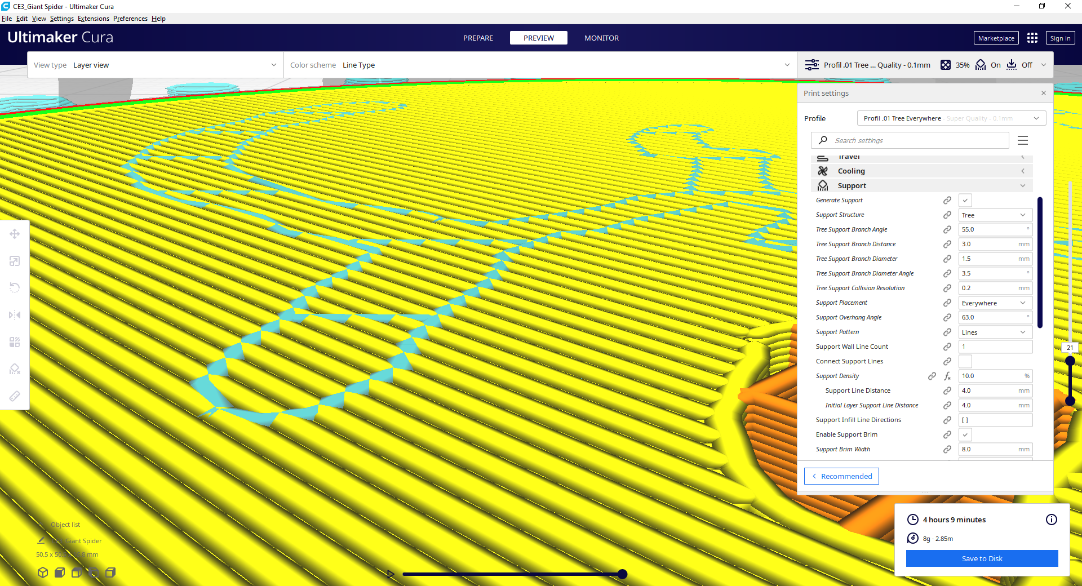This screenshot has height=586, width=1082.
Task: Click the simulation path slider handle
Action: pyautogui.click(x=622, y=574)
